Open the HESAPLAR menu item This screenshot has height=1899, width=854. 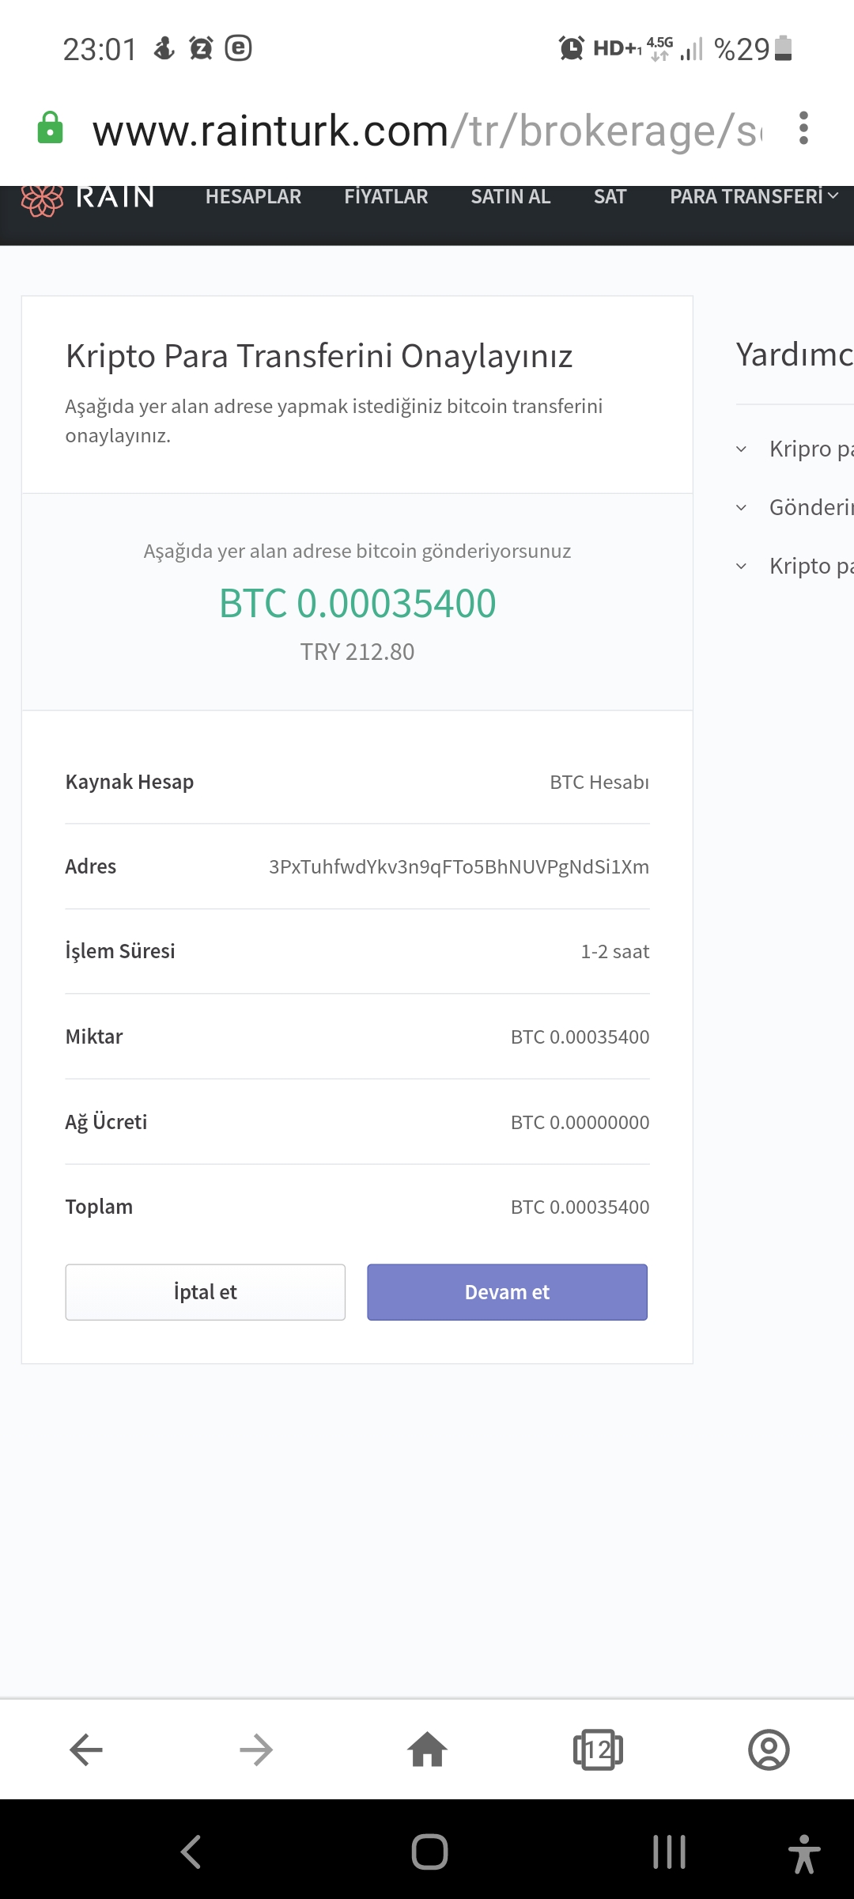click(253, 196)
